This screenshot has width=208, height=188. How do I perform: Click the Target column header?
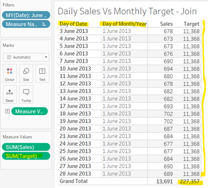click(x=192, y=24)
